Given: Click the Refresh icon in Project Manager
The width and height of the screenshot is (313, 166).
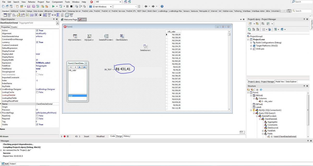Looking at the screenshot, I should [x=249, y=29].
